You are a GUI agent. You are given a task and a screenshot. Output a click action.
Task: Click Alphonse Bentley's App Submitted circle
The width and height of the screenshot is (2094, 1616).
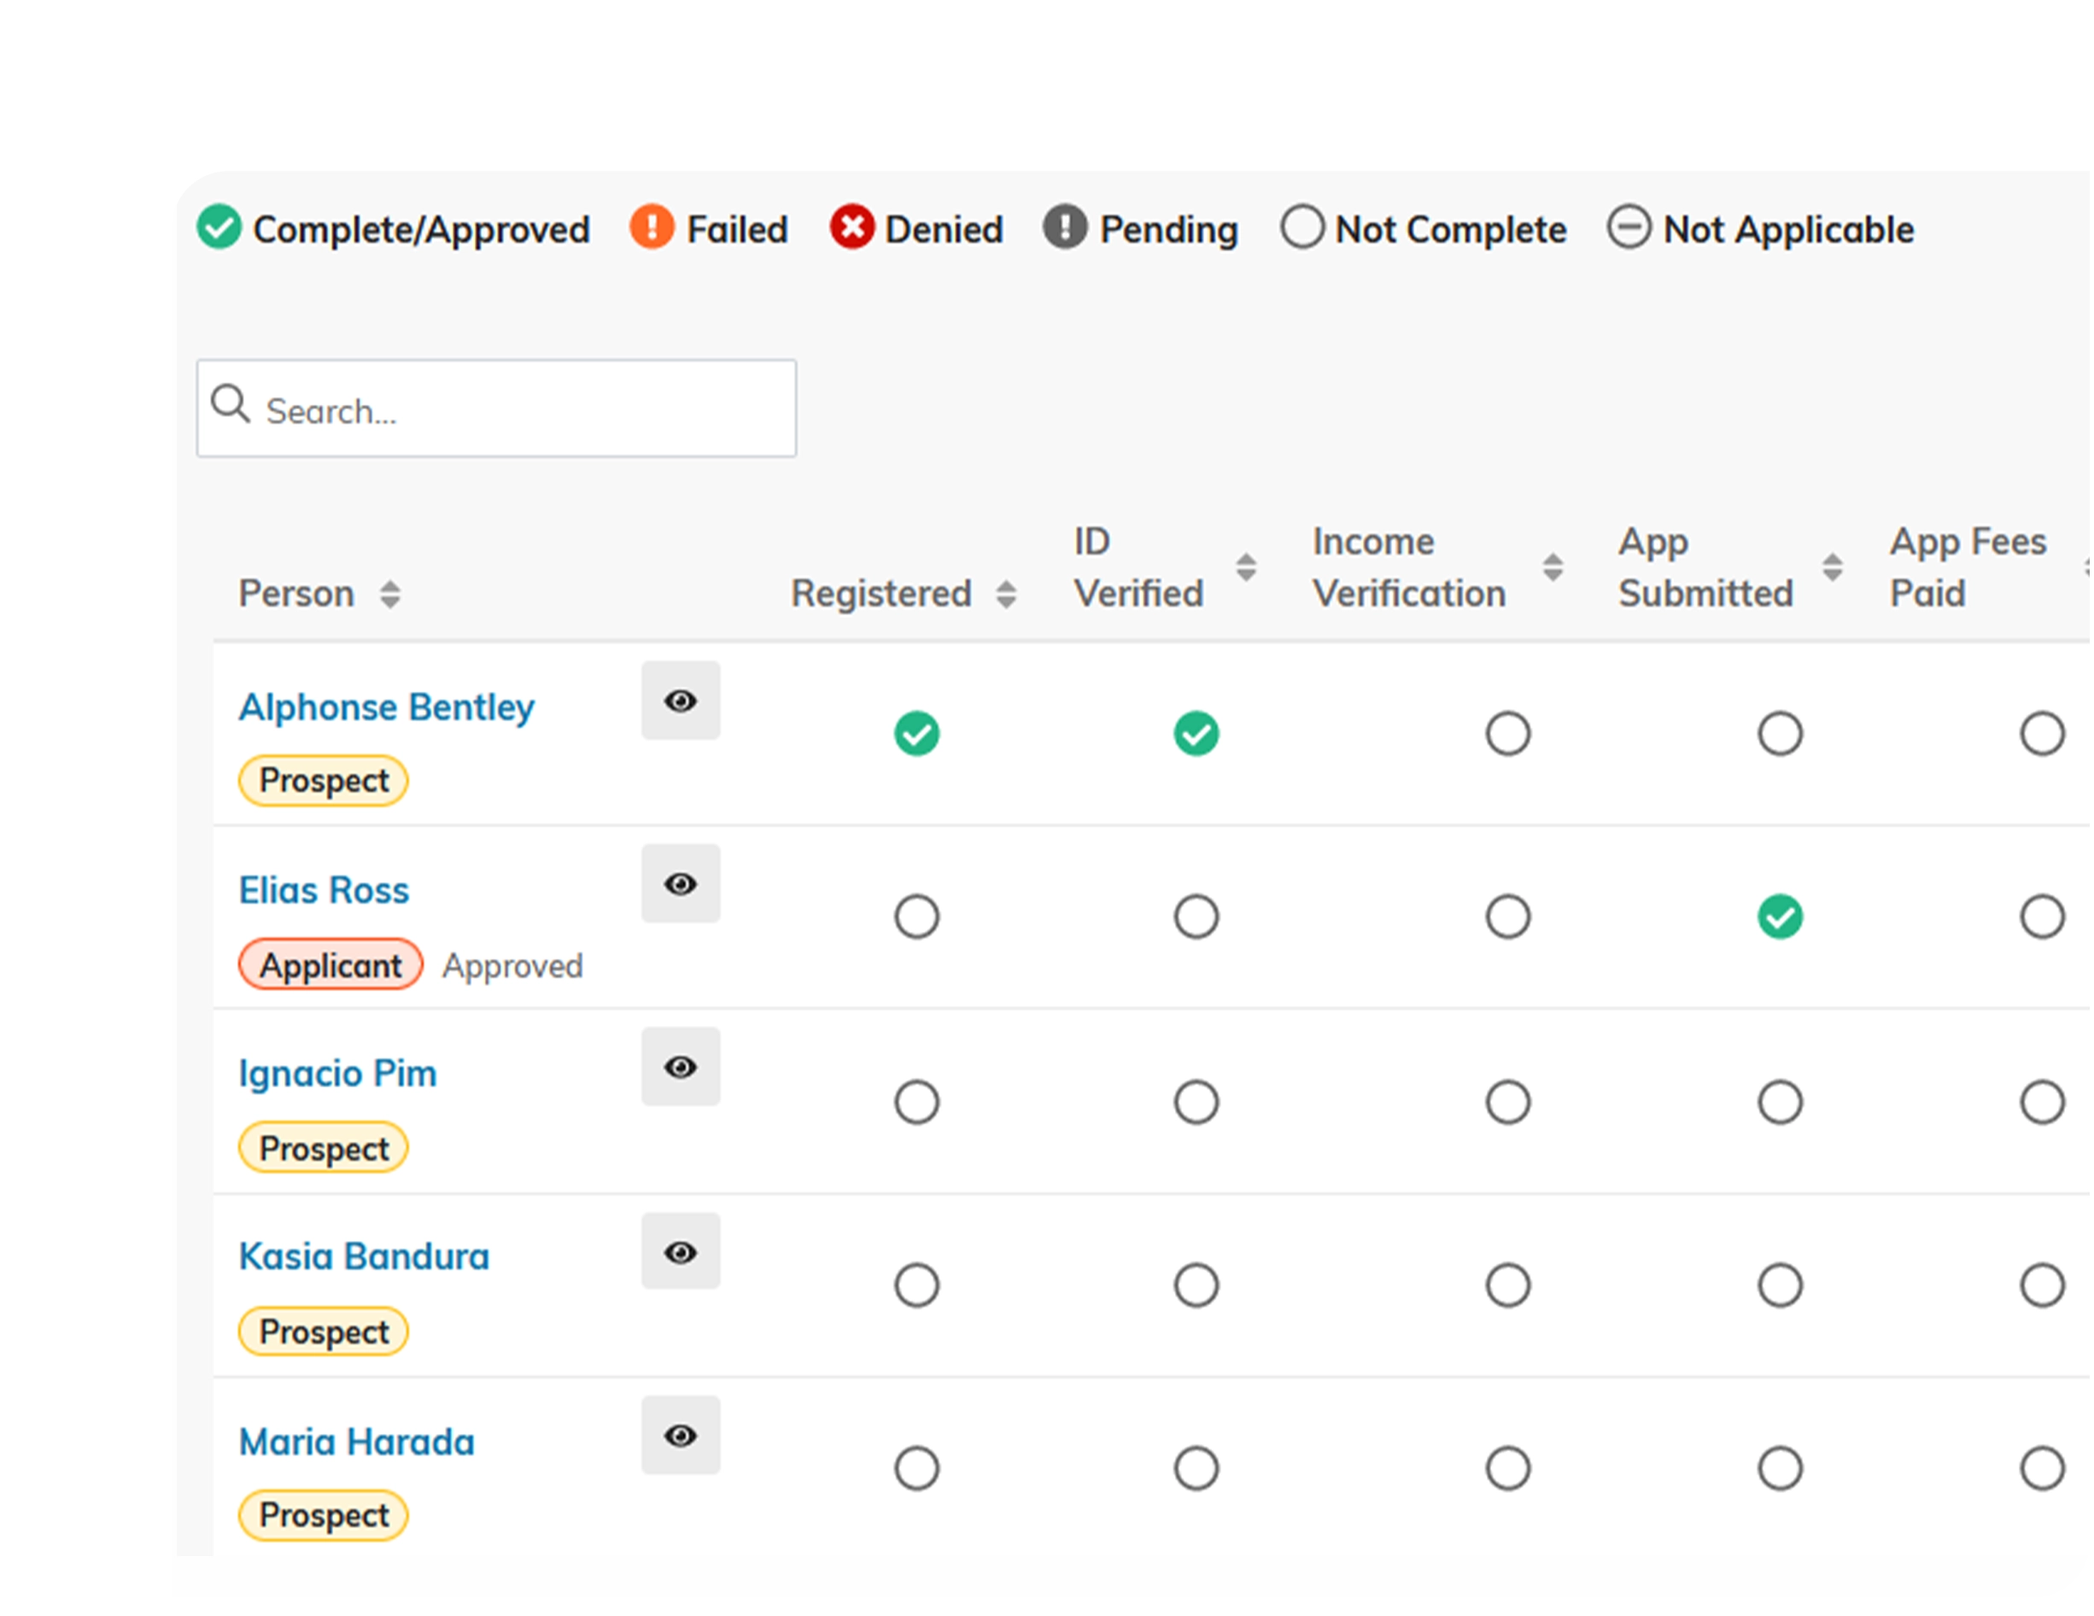[1781, 735]
